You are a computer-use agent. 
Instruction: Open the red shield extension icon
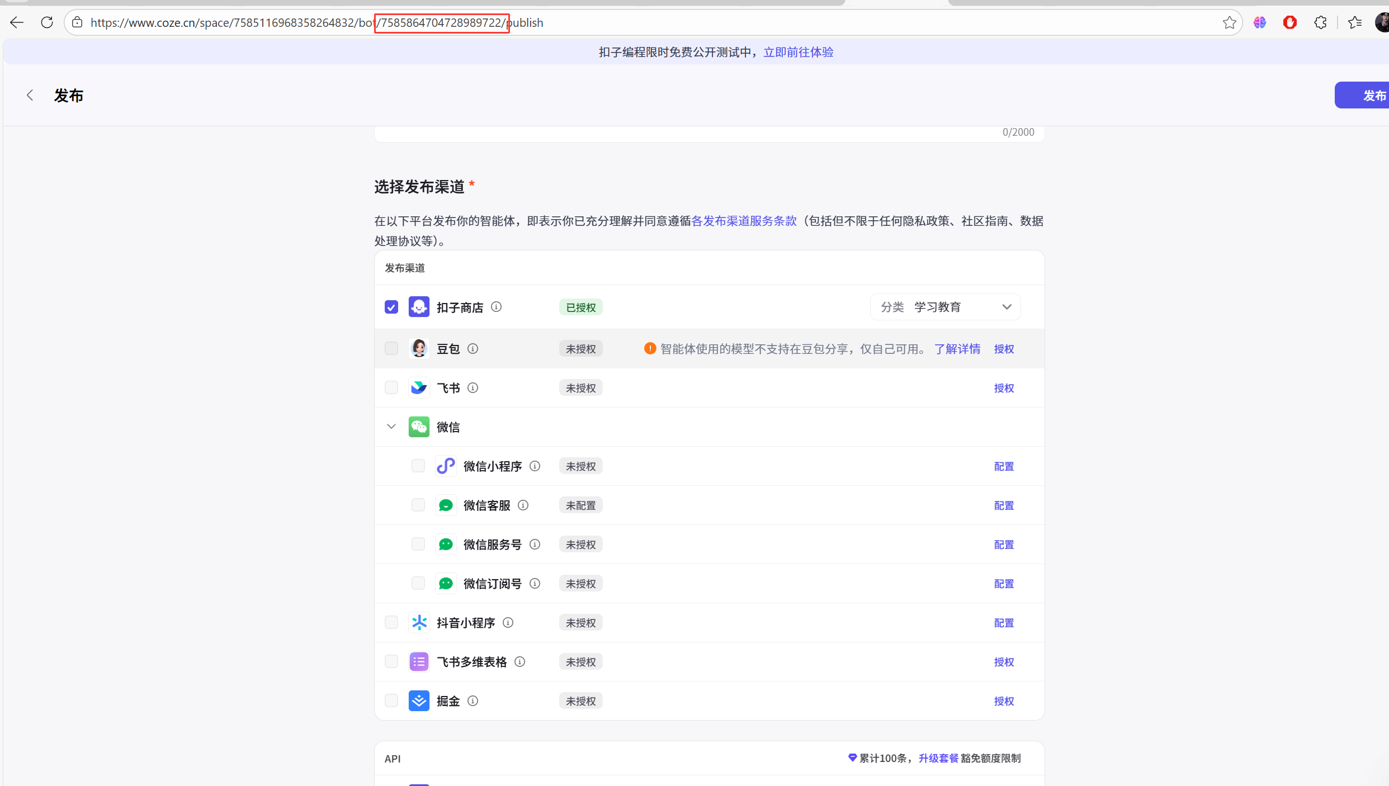click(1289, 22)
